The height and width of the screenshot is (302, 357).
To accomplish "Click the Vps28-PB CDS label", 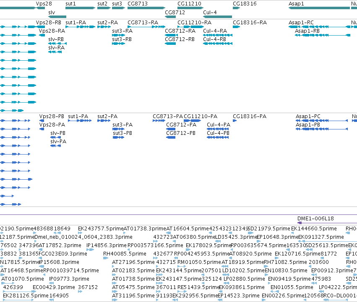I will pos(52,116).
